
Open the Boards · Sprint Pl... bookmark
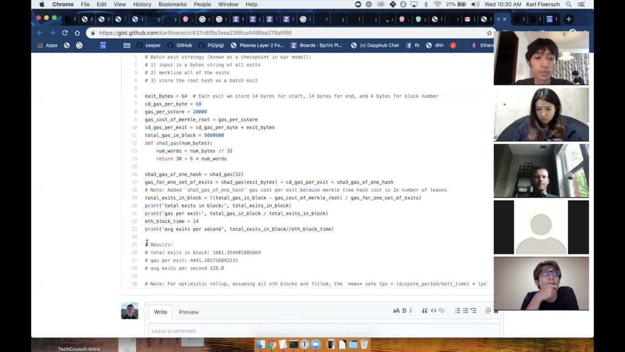point(316,45)
